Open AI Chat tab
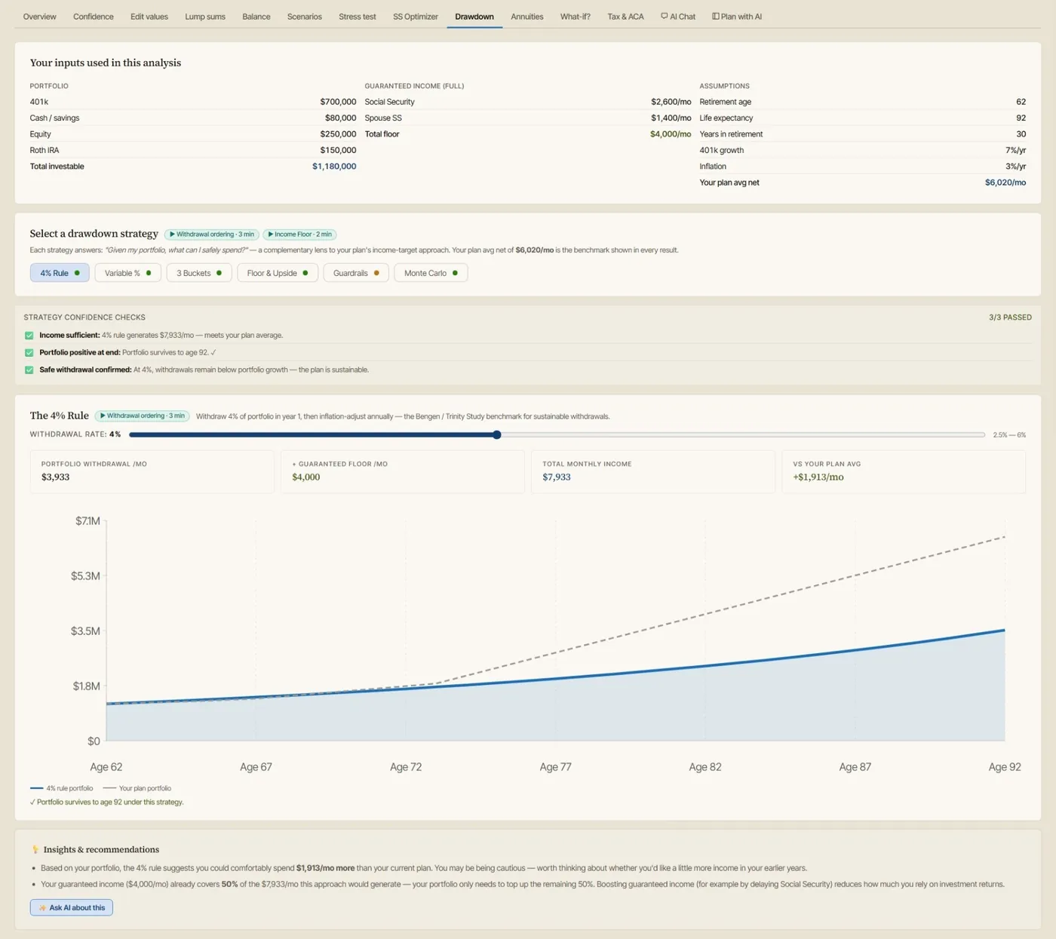Screen dimensions: 1056x939 [678, 17]
